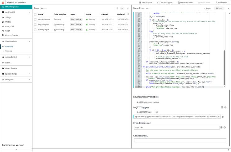
Task: Click the trash icon in Functions header
Action: [117, 8]
